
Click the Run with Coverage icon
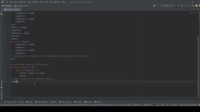coord(185,6)
